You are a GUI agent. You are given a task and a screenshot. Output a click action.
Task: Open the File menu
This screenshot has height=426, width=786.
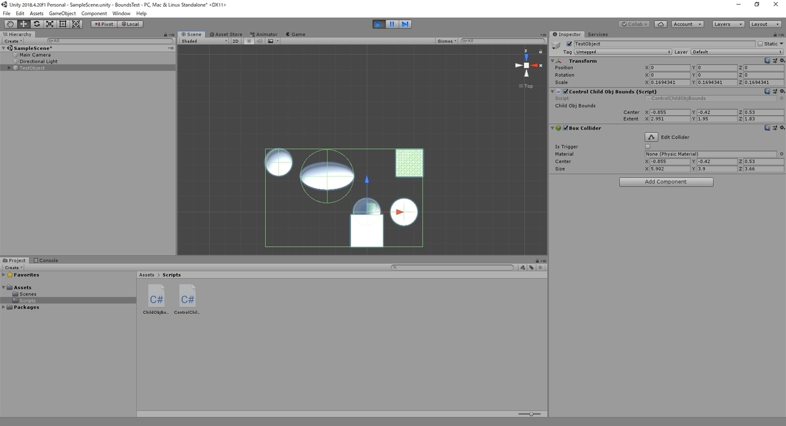7,13
